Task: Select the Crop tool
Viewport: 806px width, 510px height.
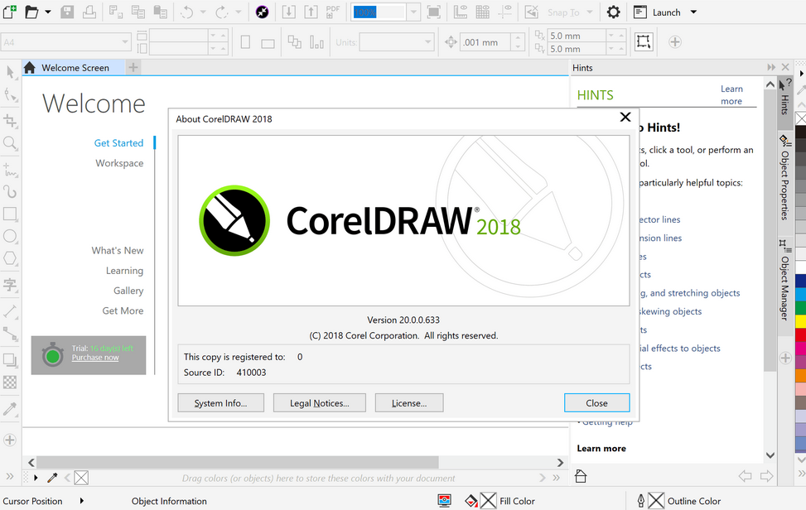Action: [10, 121]
